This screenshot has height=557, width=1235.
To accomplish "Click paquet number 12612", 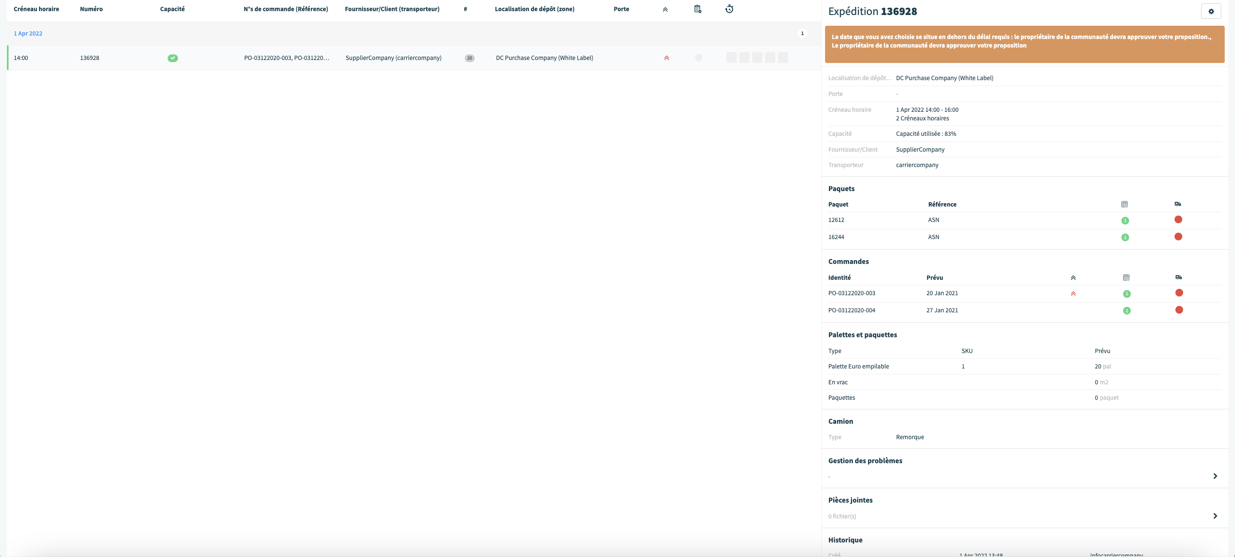I will (x=836, y=220).
